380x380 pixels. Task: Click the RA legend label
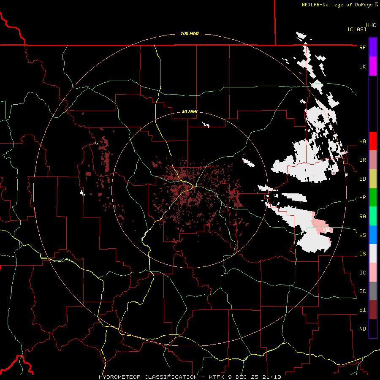(362, 216)
